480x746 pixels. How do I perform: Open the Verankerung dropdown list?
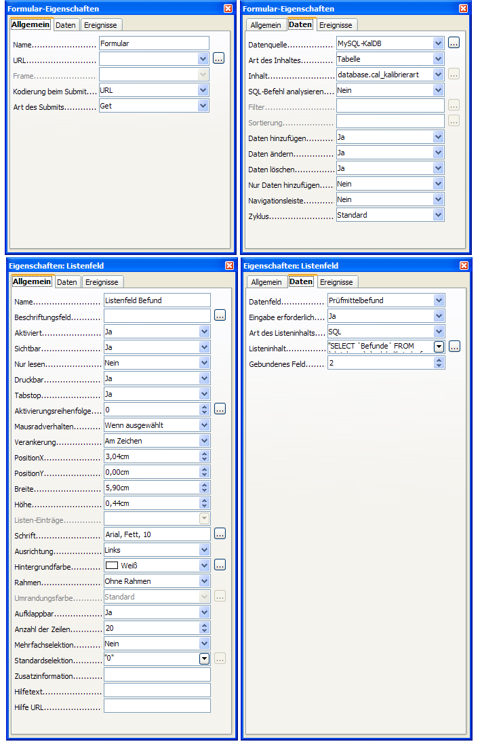205,440
